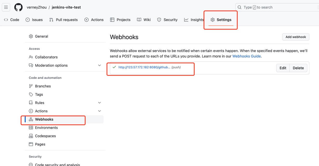Edit the listed webhook
The height and width of the screenshot is (166, 319).
(283, 68)
